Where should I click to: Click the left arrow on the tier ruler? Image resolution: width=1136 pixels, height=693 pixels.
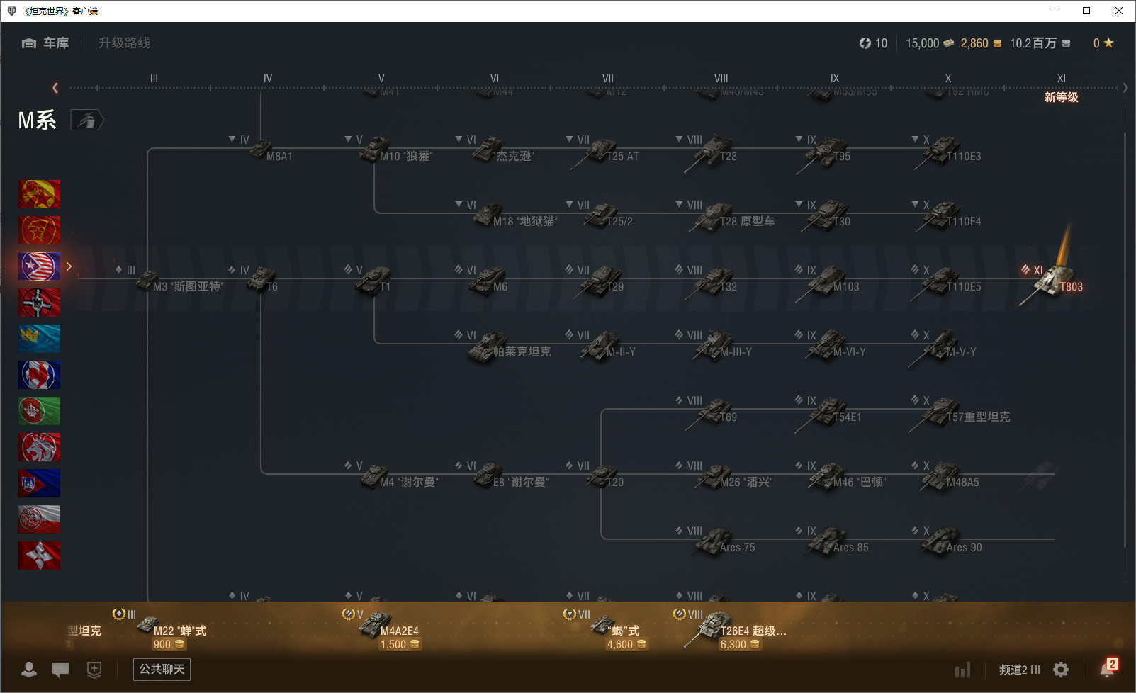[x=55, y=88]
